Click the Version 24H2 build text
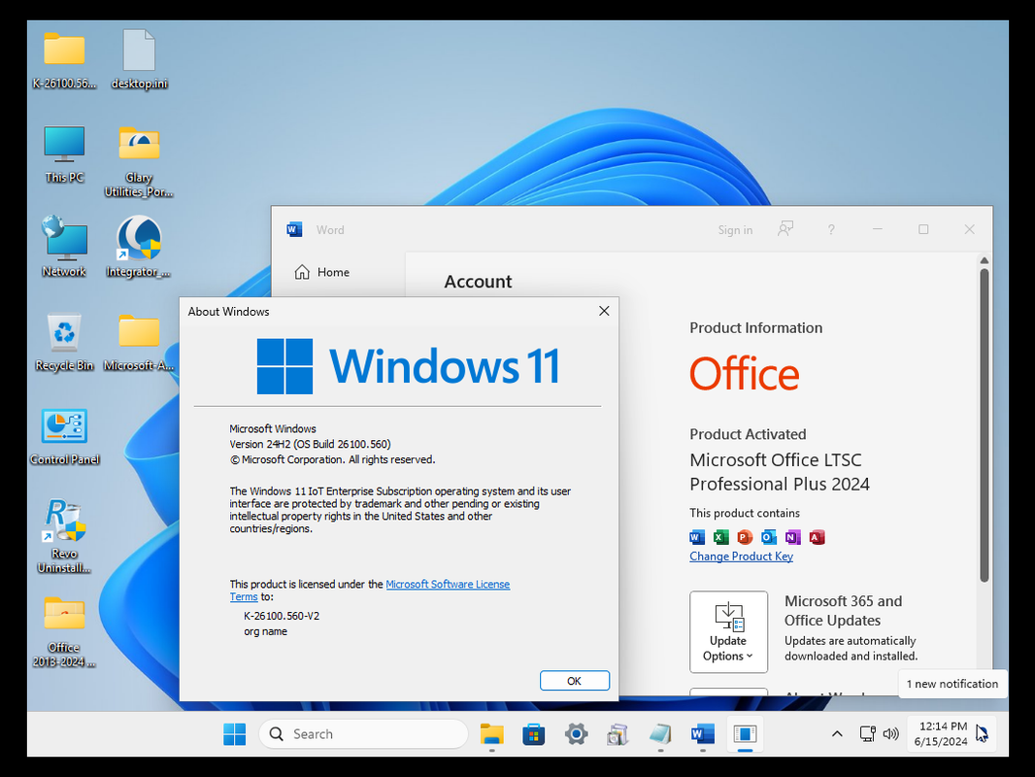1035x777 pixels. 311,444
